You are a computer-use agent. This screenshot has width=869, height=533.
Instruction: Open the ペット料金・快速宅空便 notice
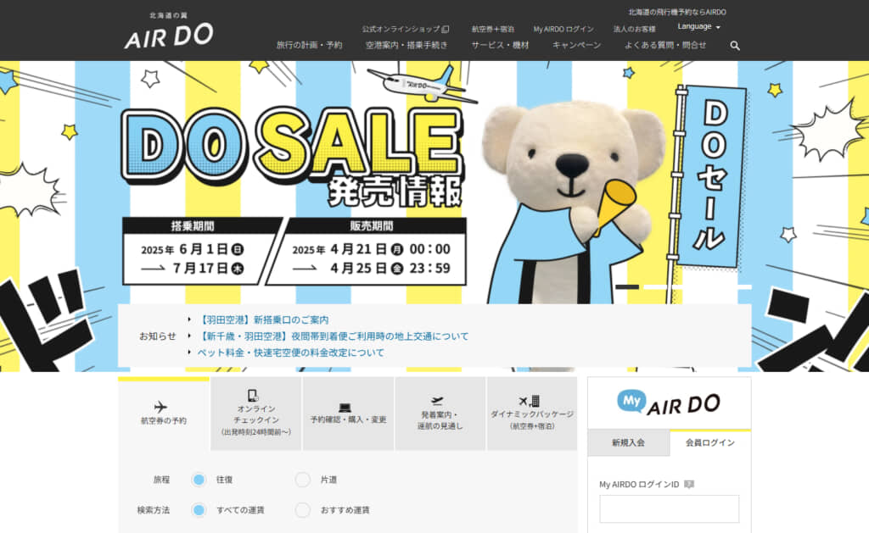[x=291, y=353]
